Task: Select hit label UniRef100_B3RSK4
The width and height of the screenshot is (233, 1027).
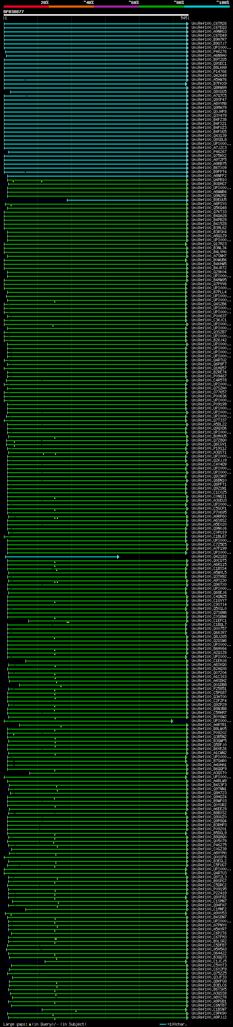Action: (209, 232)
